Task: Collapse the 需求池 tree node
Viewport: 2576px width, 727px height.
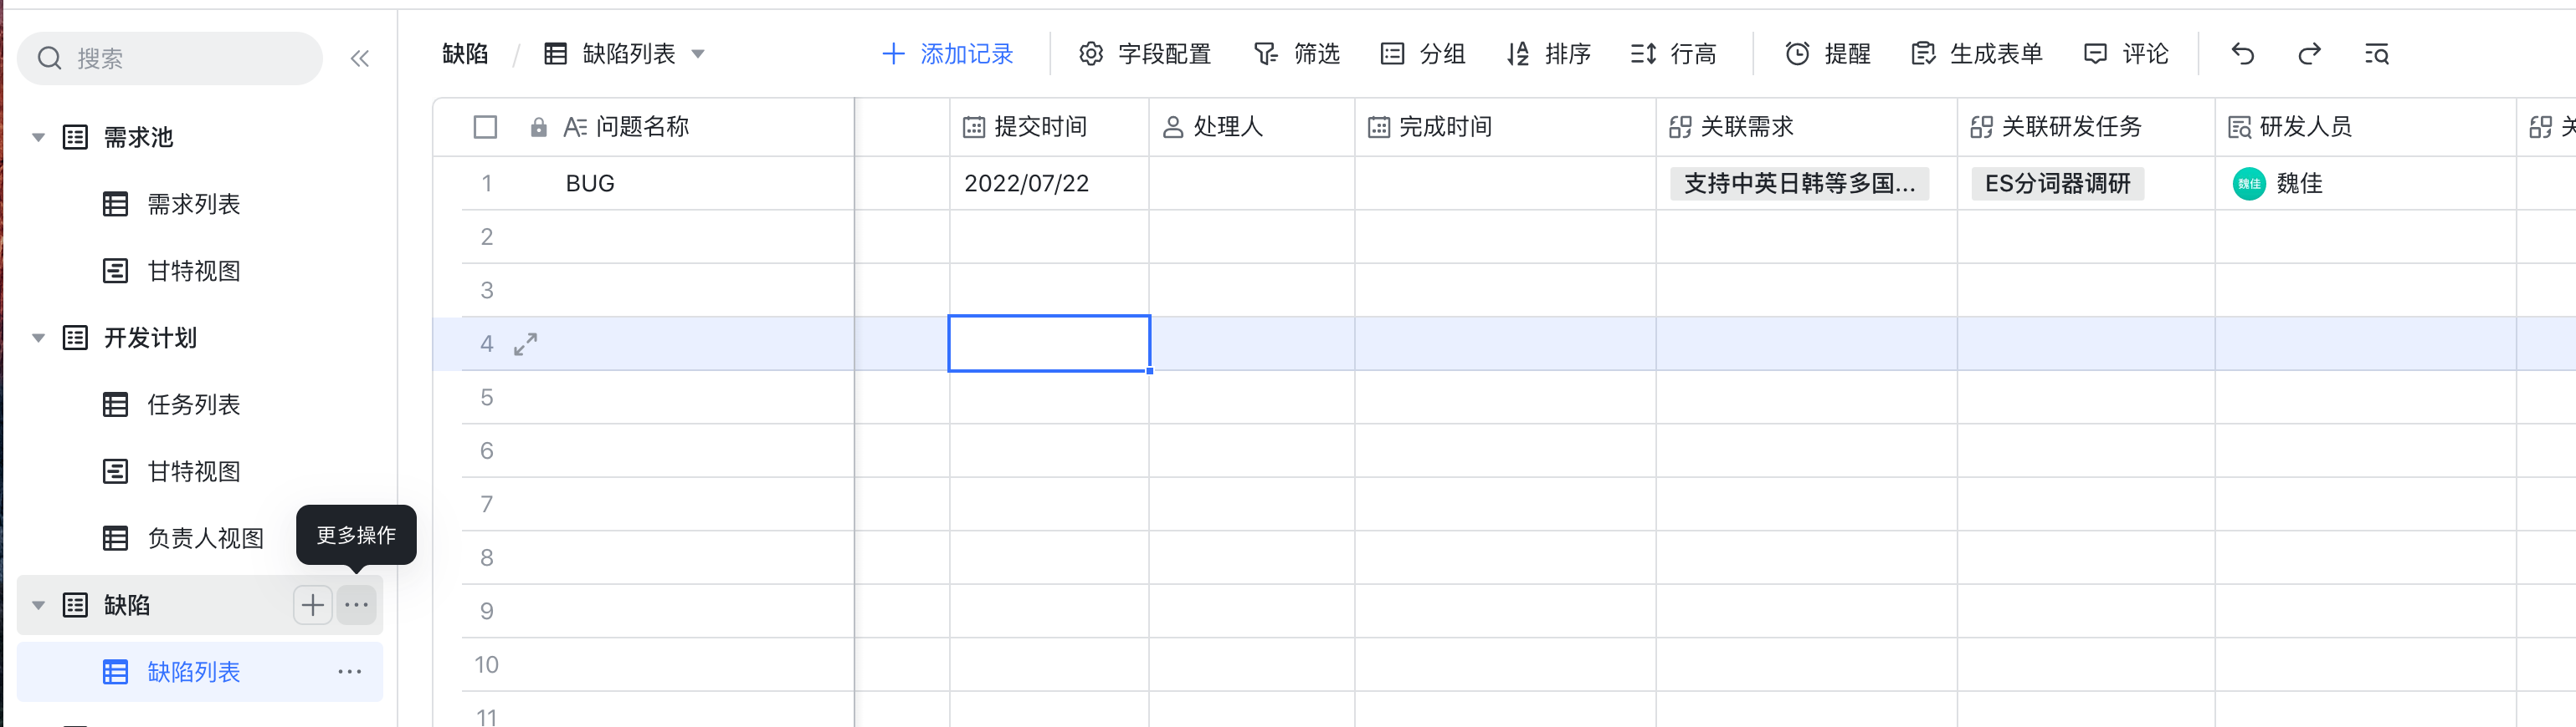Action: [39, 137]
